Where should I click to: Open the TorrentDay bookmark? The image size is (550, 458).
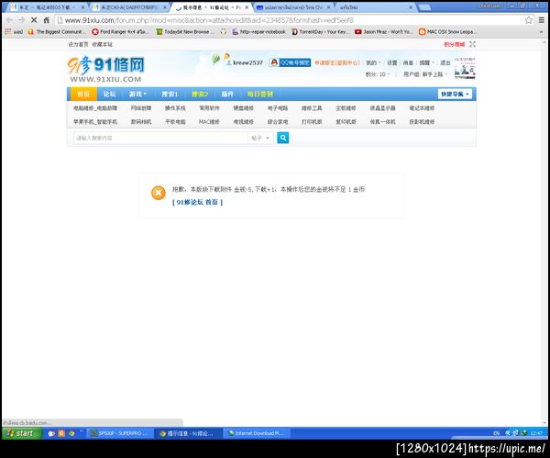321,31
